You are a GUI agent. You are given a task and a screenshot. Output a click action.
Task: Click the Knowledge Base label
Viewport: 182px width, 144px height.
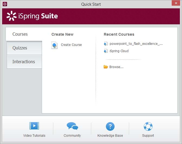point(110,136)
